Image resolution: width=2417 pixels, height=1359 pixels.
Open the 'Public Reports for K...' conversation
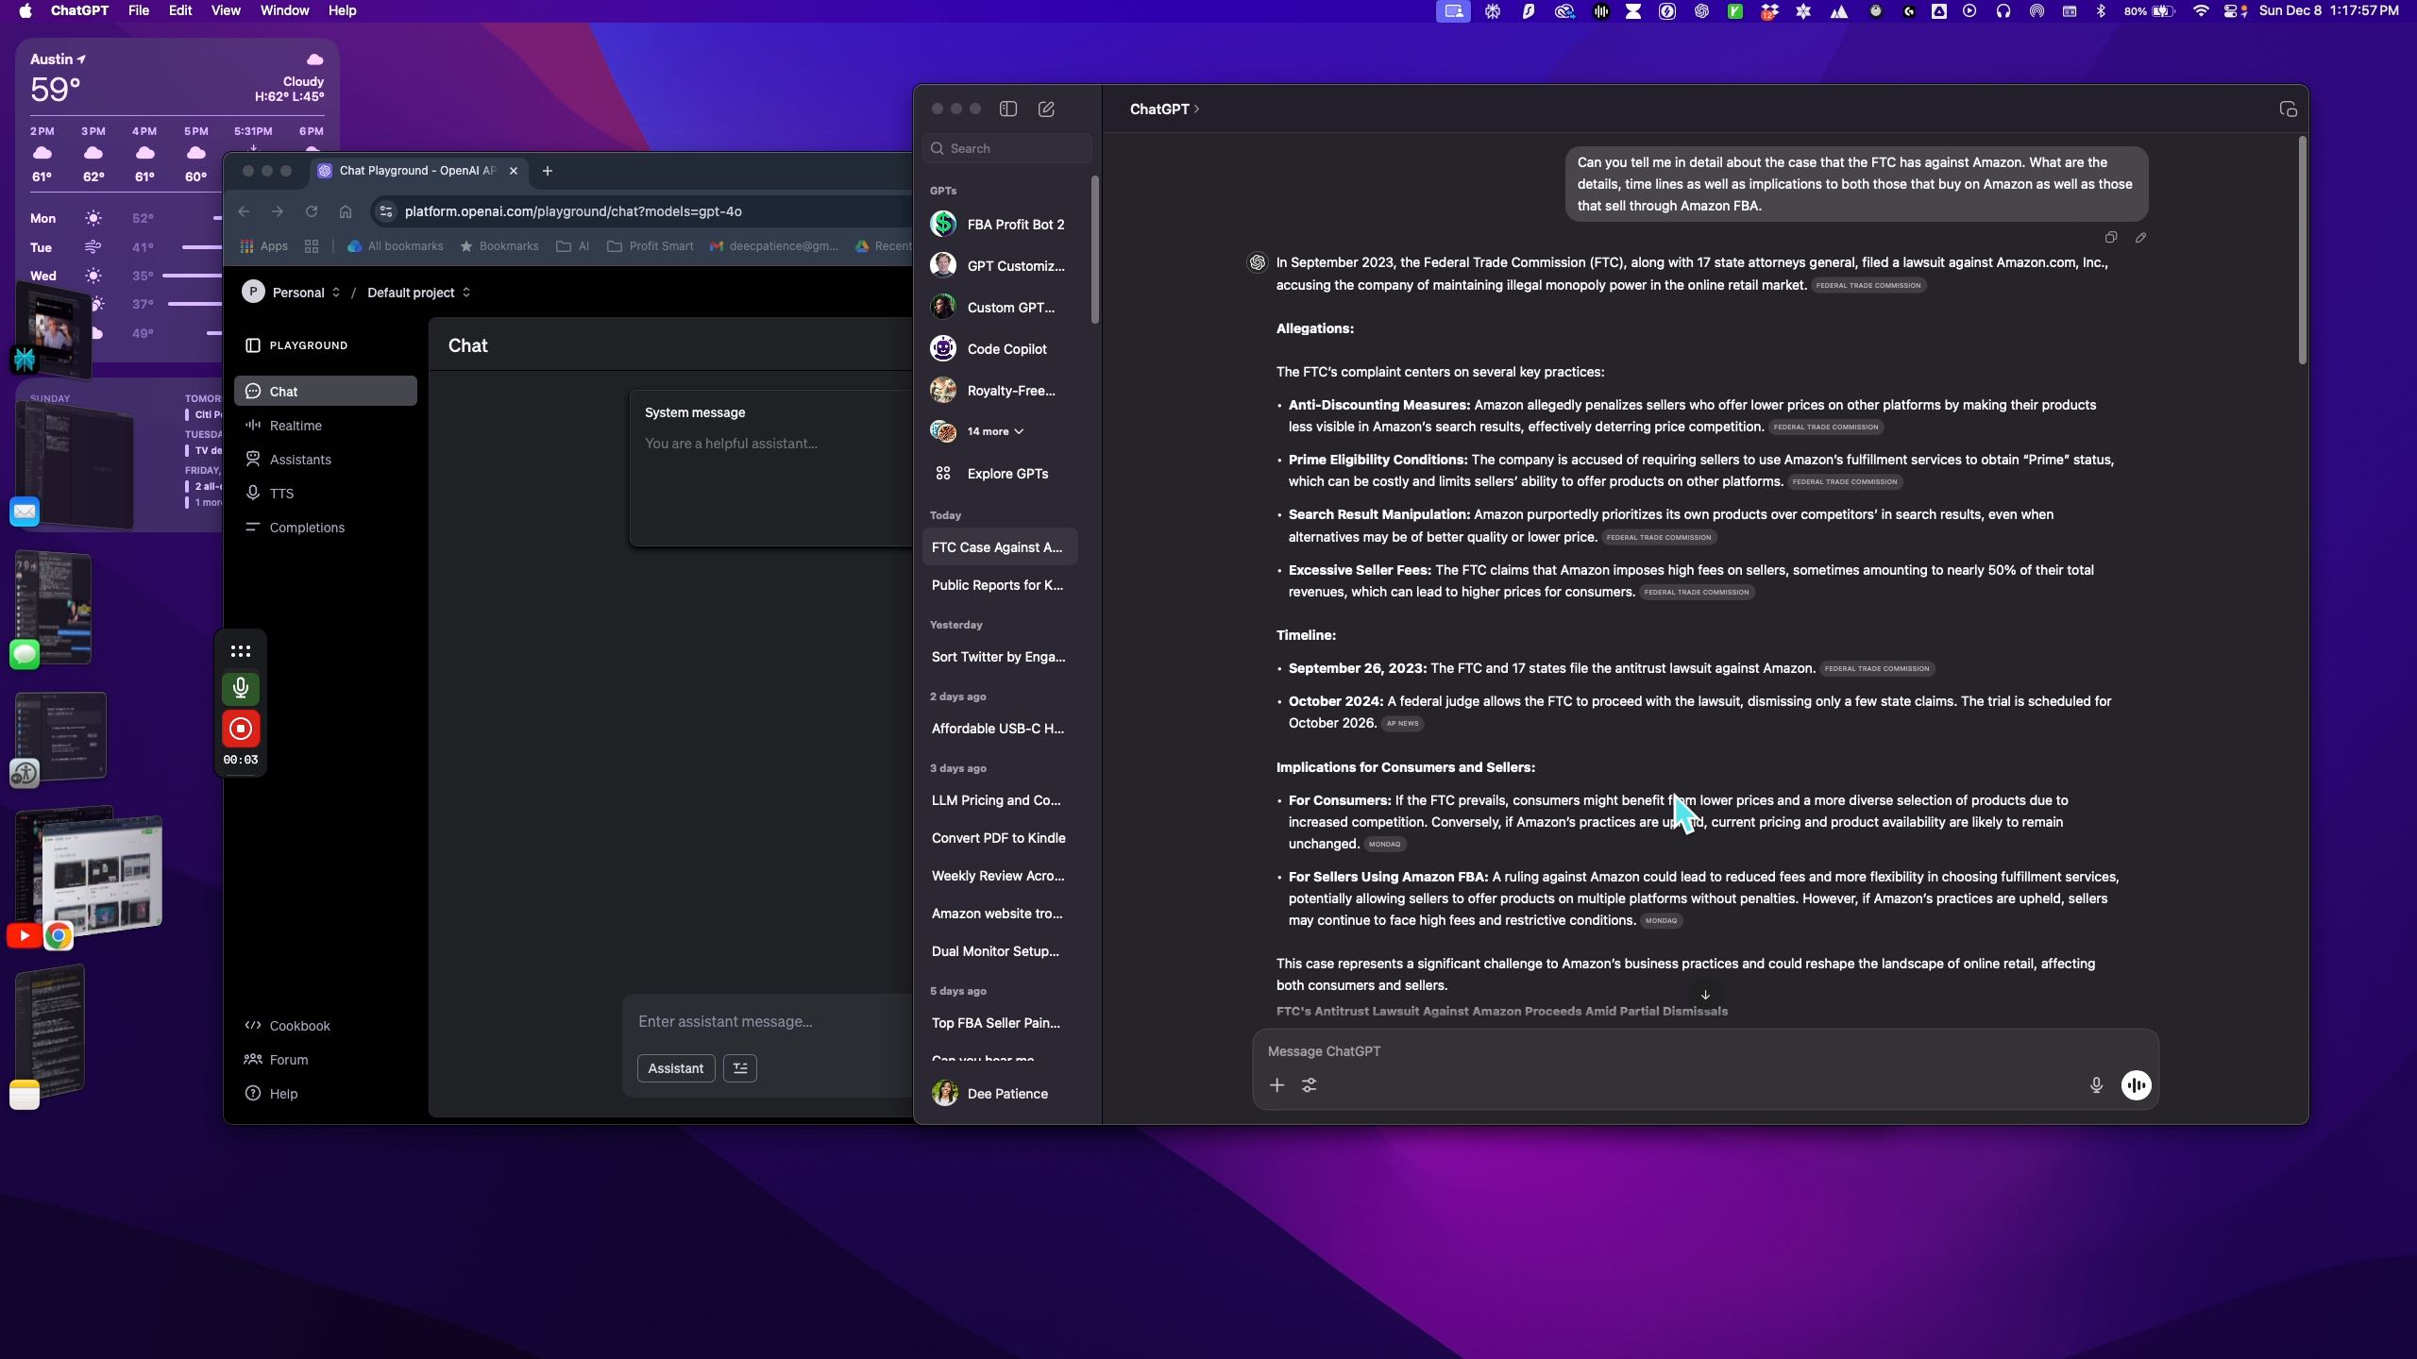pos(1000,585)
